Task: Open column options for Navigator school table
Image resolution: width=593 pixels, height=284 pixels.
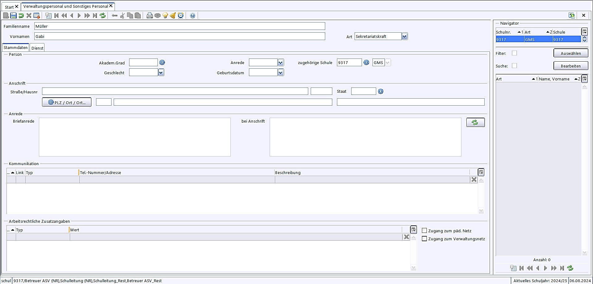Action: click(584, 31)
